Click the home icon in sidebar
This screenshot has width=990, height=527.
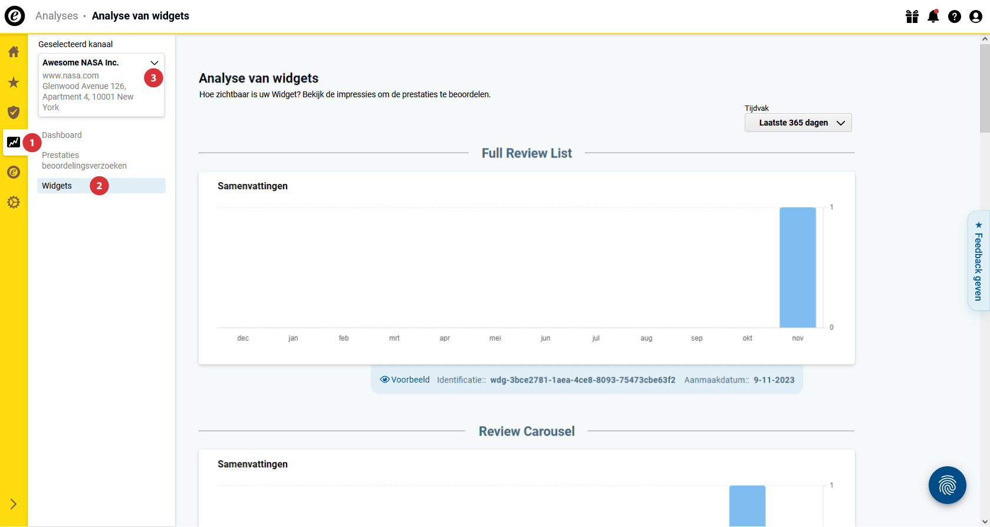click(x=14, y=52)
